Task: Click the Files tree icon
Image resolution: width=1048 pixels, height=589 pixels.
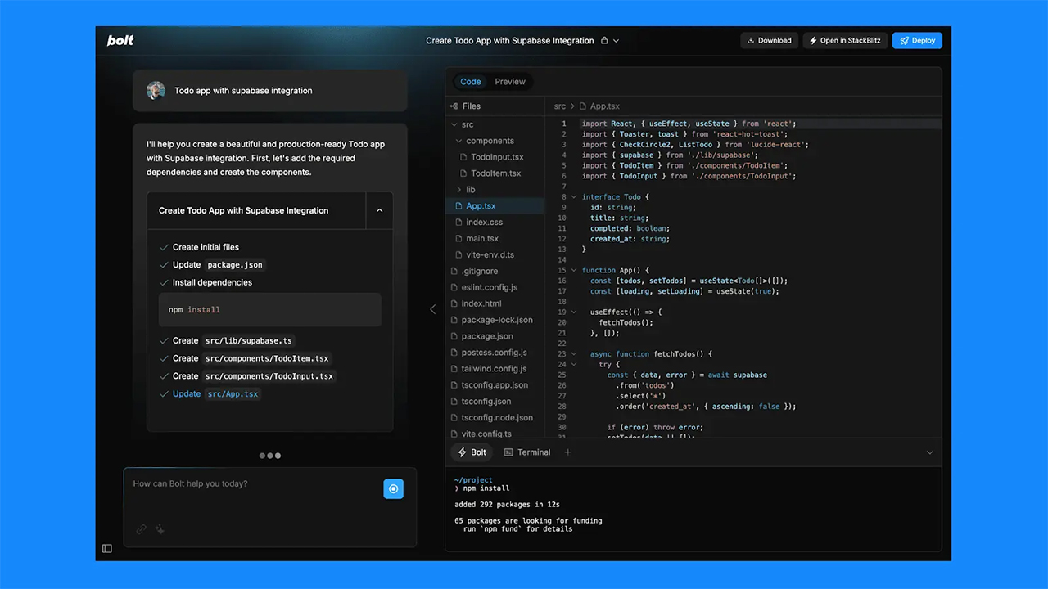Action: click(454, 106)
